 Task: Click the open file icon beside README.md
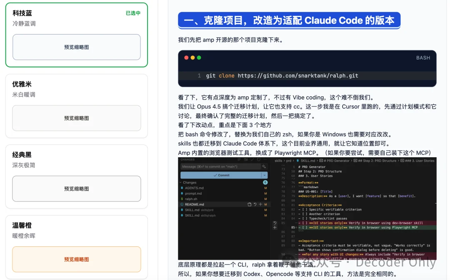[250, 204]
